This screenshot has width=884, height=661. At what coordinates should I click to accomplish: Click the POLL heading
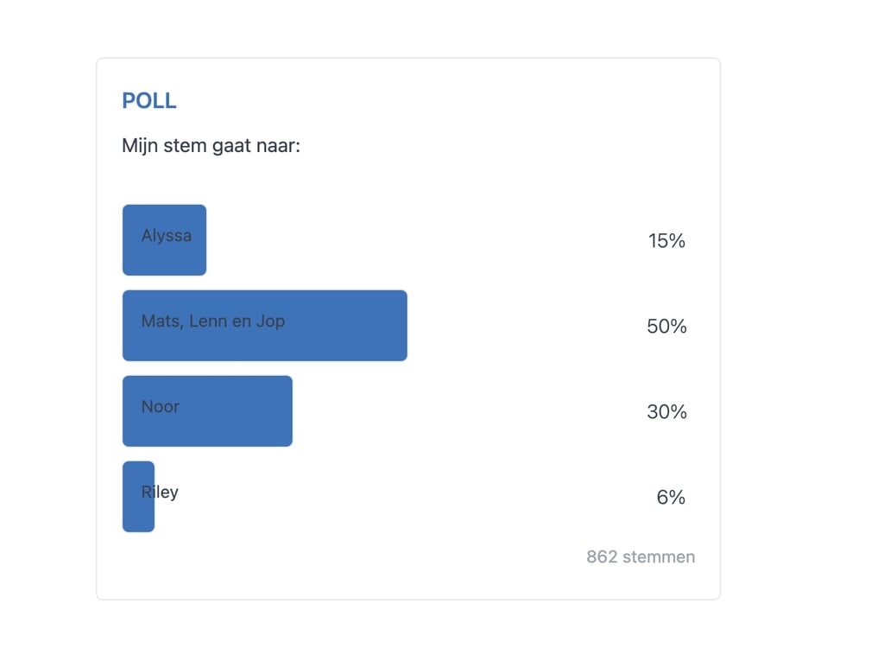pyautogui.click(x=148, y=100)
